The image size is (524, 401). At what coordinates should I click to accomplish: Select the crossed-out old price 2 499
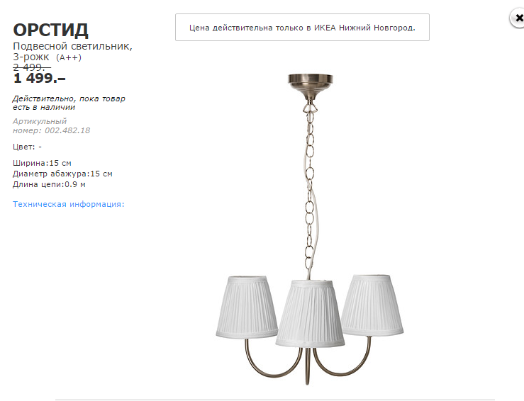click(32, 67)
